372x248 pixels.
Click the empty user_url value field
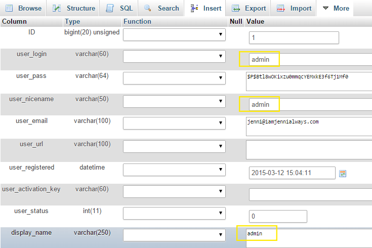(309, 149)
